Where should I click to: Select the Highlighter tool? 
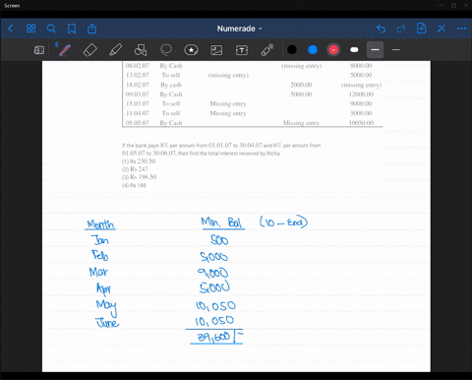(x=115, y=50)
